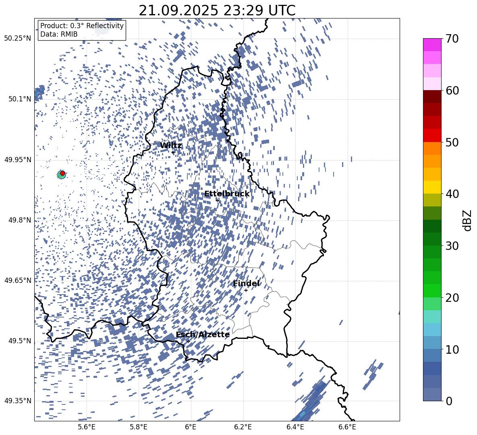The height and width of the screenshot is (435, 477).
Task: Click the colorbar tick label 30
Action: tap(452, 245)
